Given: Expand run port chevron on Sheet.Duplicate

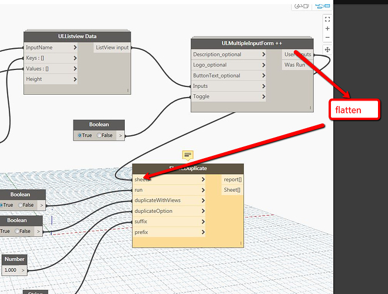Looking at the screenshot, I should [203, 190].
